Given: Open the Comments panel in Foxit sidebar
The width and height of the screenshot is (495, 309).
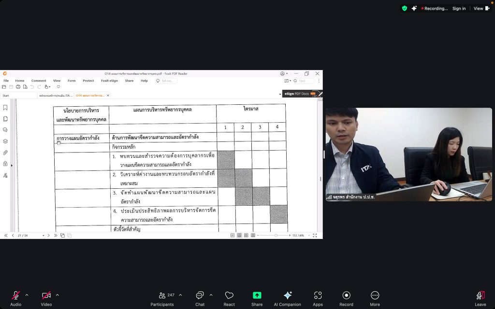Looking at the screenshot, I should pos(5,130).
